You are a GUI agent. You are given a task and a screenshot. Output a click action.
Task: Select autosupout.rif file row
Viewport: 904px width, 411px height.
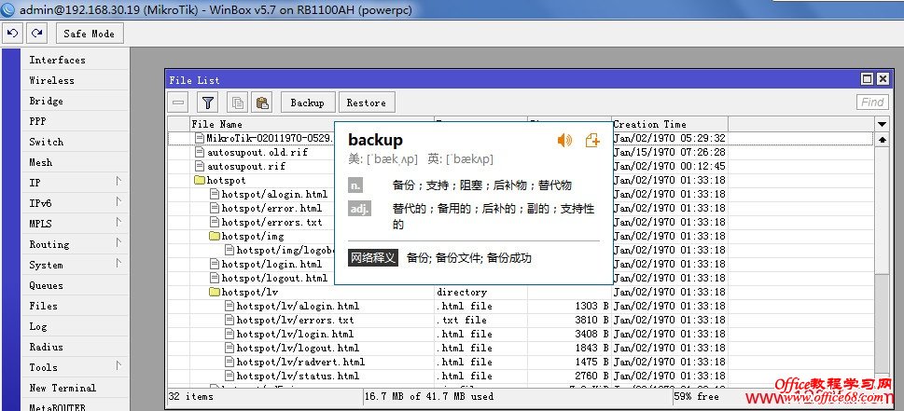520,166
